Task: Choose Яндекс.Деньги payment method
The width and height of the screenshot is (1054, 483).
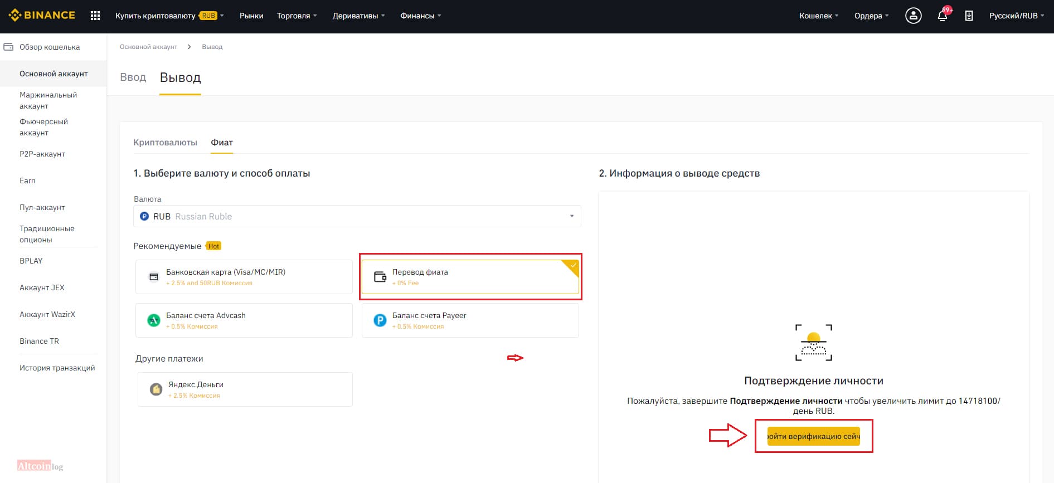Action: [x=245, y=389]
